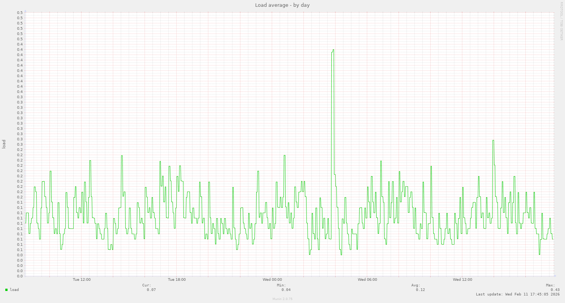Click the "load" legend label
The image size is (565, 303).
point(14,290)
